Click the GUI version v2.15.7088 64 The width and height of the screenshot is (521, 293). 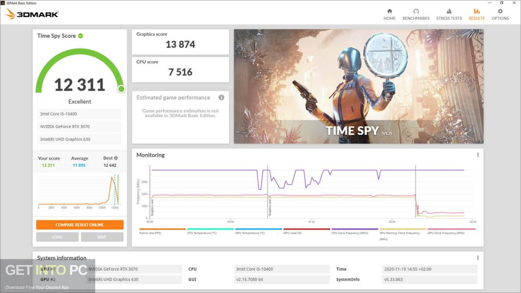282,279
